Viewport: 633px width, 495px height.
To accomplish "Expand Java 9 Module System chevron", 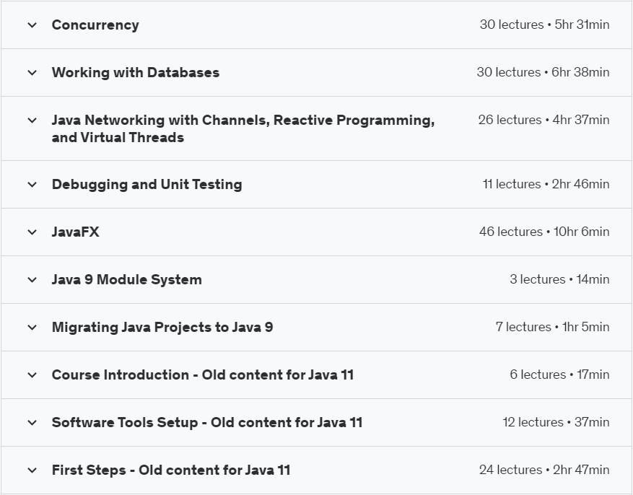I will point(32,280).
